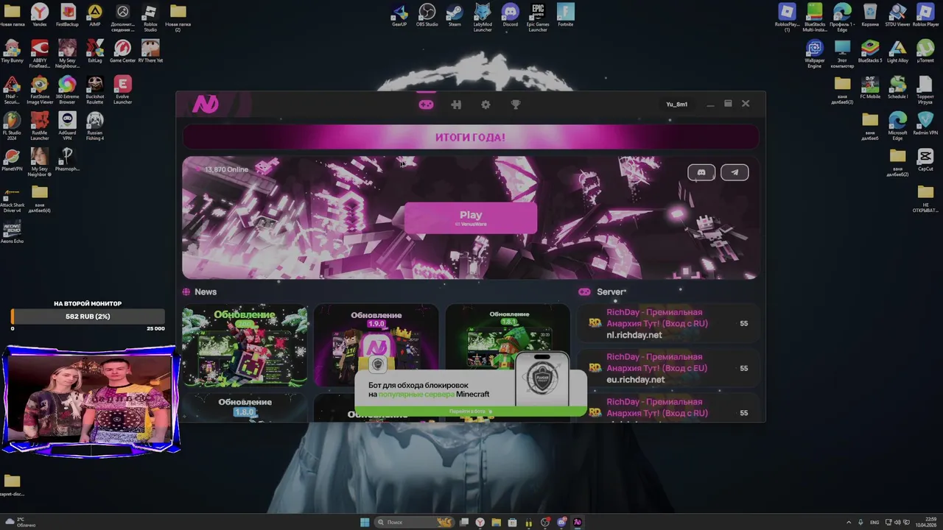Open Discord from the taskbar
The height and width of the screenshot is (530, 943).
pos(561,522)
